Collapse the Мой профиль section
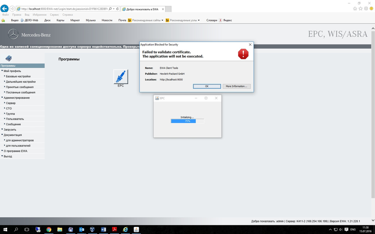The image size is (375, 234). coord(2,71)
